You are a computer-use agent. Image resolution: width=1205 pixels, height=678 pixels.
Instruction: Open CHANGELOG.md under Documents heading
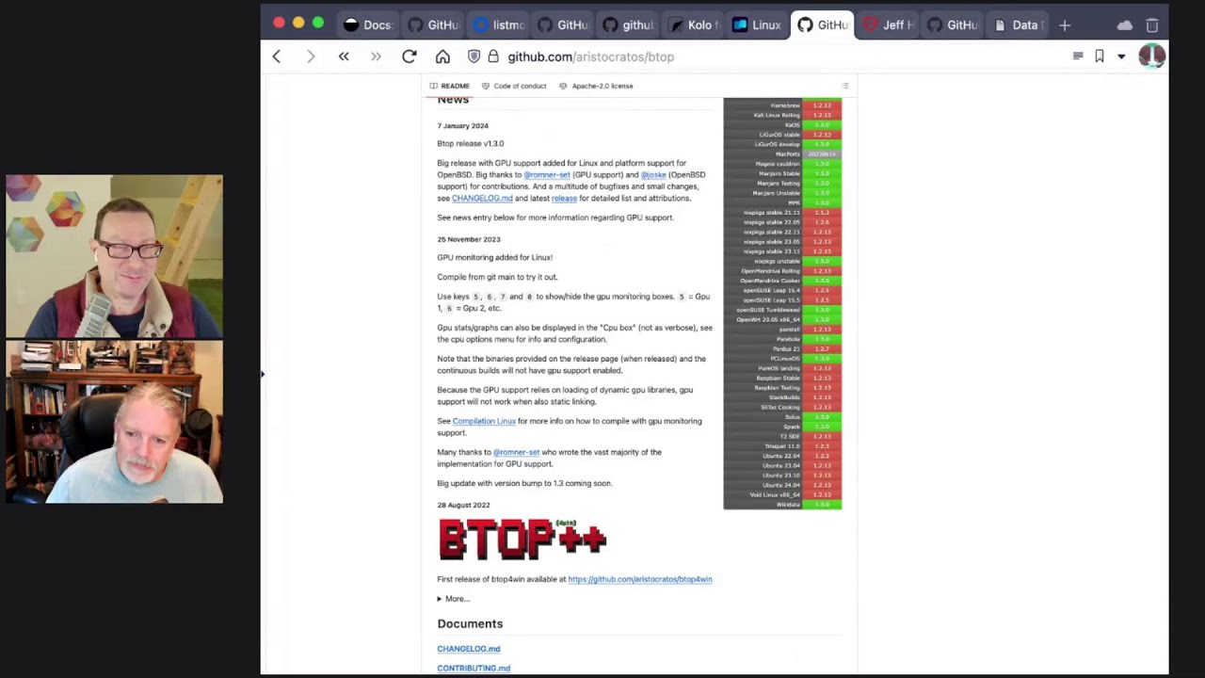469,649
